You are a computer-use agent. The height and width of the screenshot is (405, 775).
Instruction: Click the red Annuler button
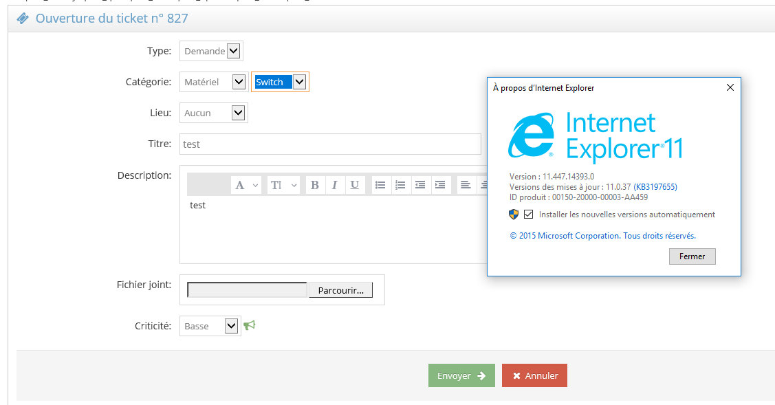coord(534,376)
